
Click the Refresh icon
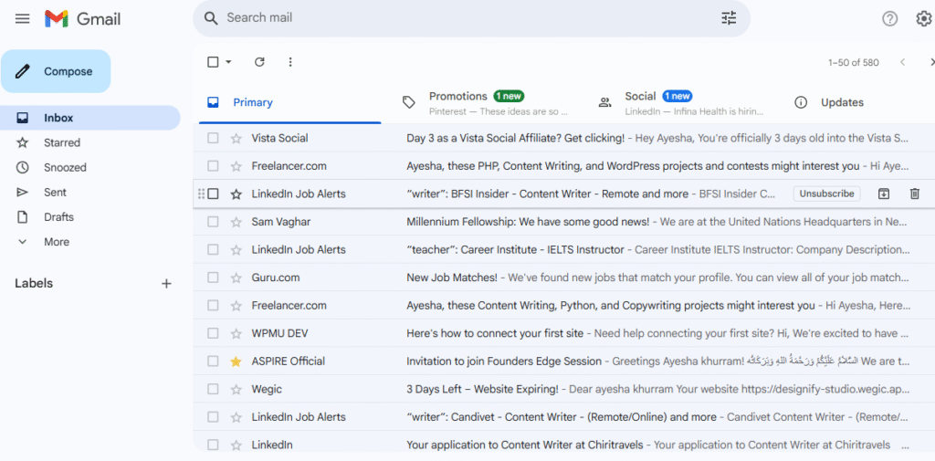click(x=259, y=62)
